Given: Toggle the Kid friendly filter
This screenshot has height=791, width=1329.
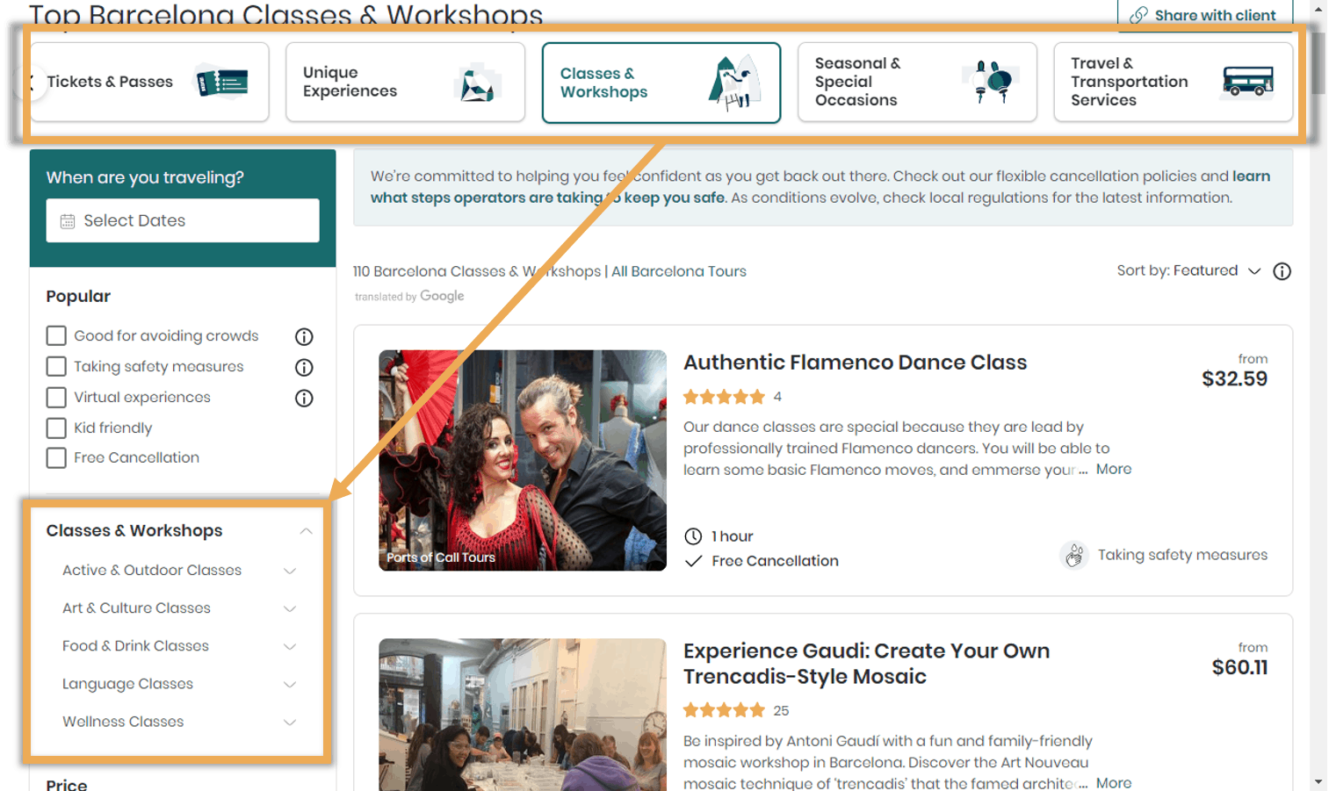Looking at the screenshot, I should pos(56,428).
